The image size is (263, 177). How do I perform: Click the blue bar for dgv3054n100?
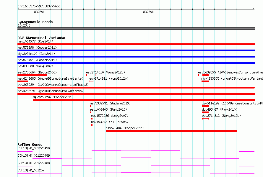(136, 57)
